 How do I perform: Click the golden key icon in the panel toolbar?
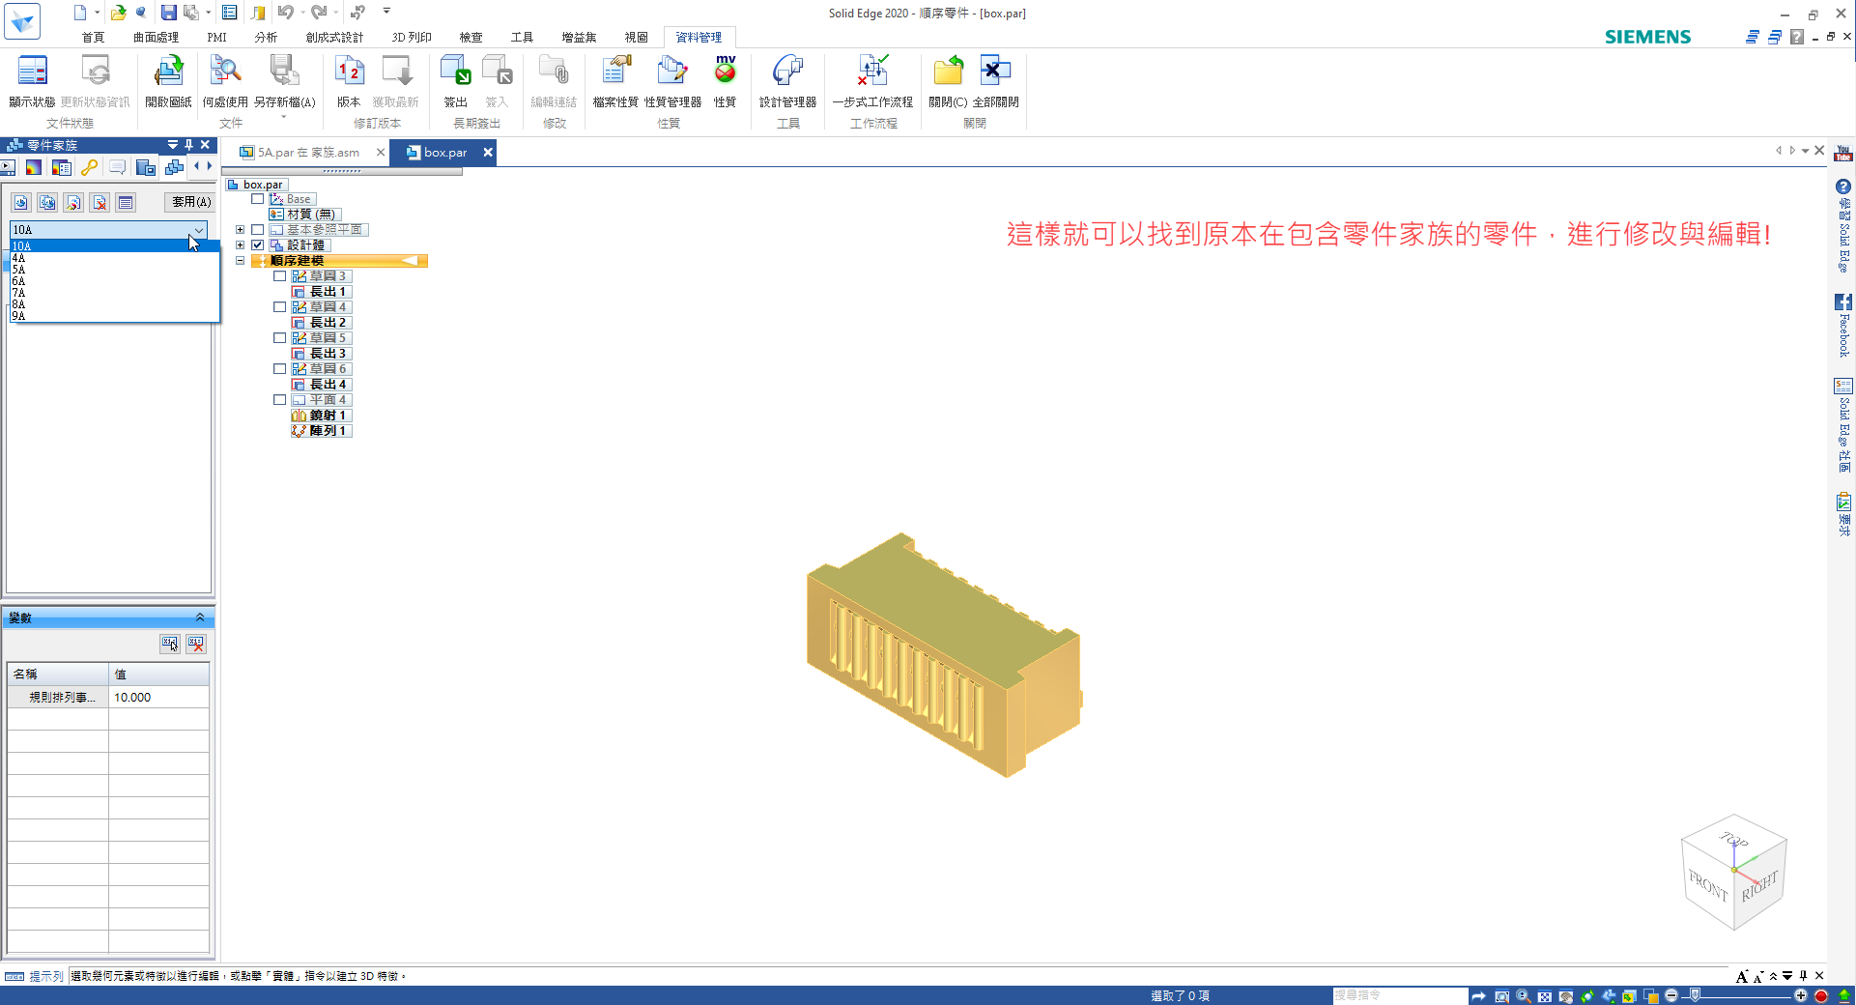point(89,168)
